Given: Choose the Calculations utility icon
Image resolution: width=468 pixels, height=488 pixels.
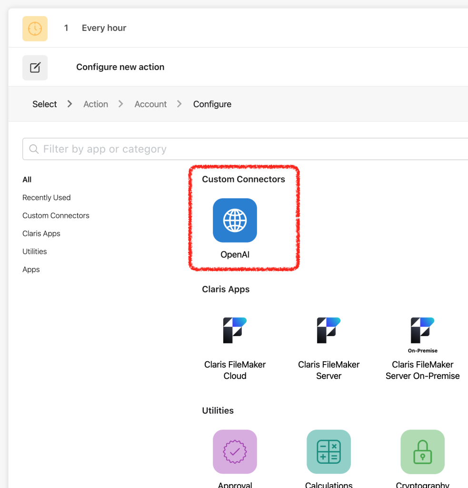Looking at the screenshot, I should (x=329, y=452).
